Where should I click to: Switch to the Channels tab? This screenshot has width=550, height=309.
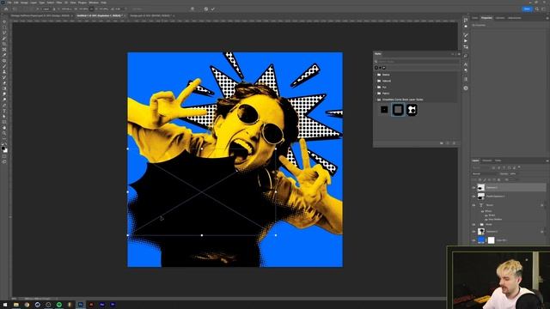(487, 161)
